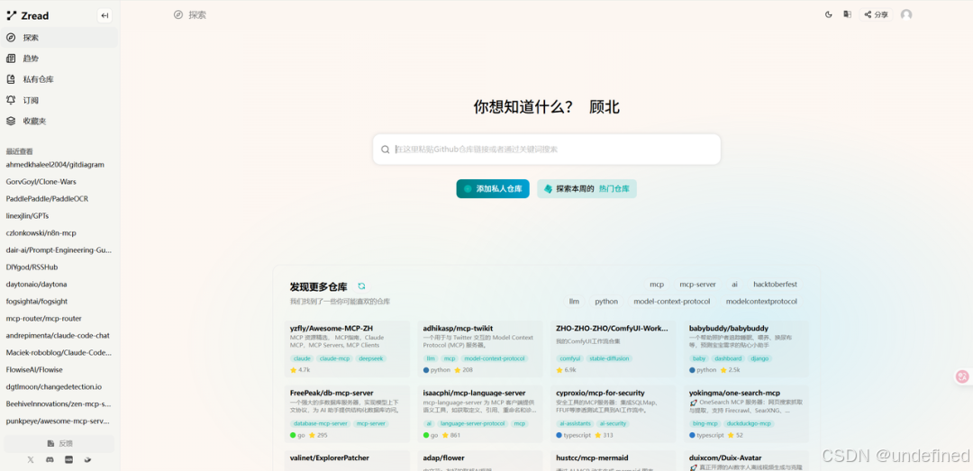Open isaacphi/mcp-language-server repository card
The image size is (973, 471).
[481, 414]
